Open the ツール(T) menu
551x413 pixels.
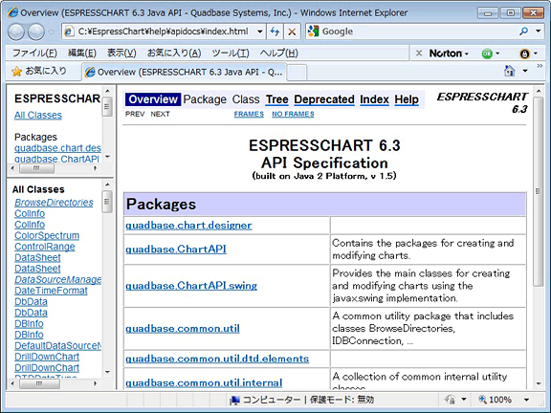[231, 53]
